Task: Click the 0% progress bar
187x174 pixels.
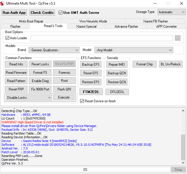Action: tap(85, 169)
